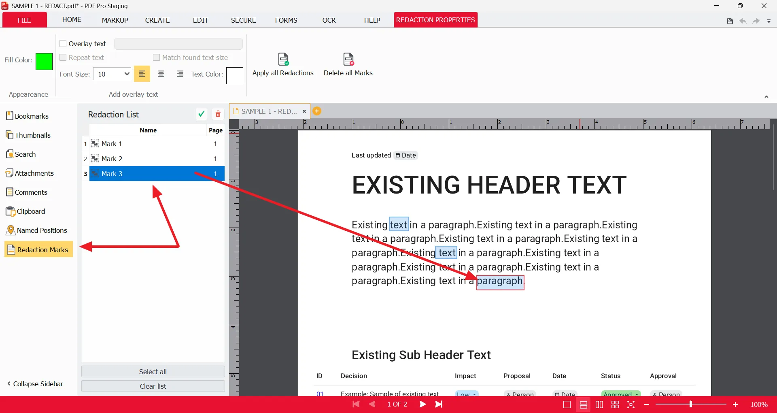Viewport: 777px width, 413px height.
Task: Toggle Match found text size checkbox
Action: pyautogui.click(x=157, y=57)
